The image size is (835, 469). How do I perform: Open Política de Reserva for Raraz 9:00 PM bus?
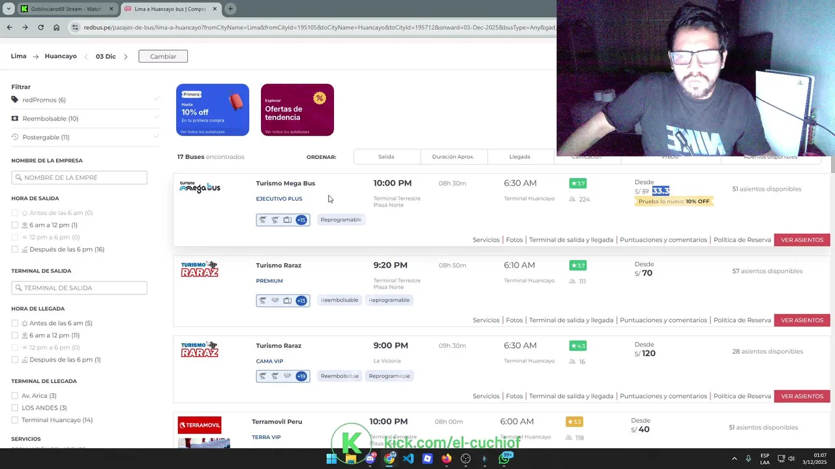pyautogui.click(x=742, y=396)
